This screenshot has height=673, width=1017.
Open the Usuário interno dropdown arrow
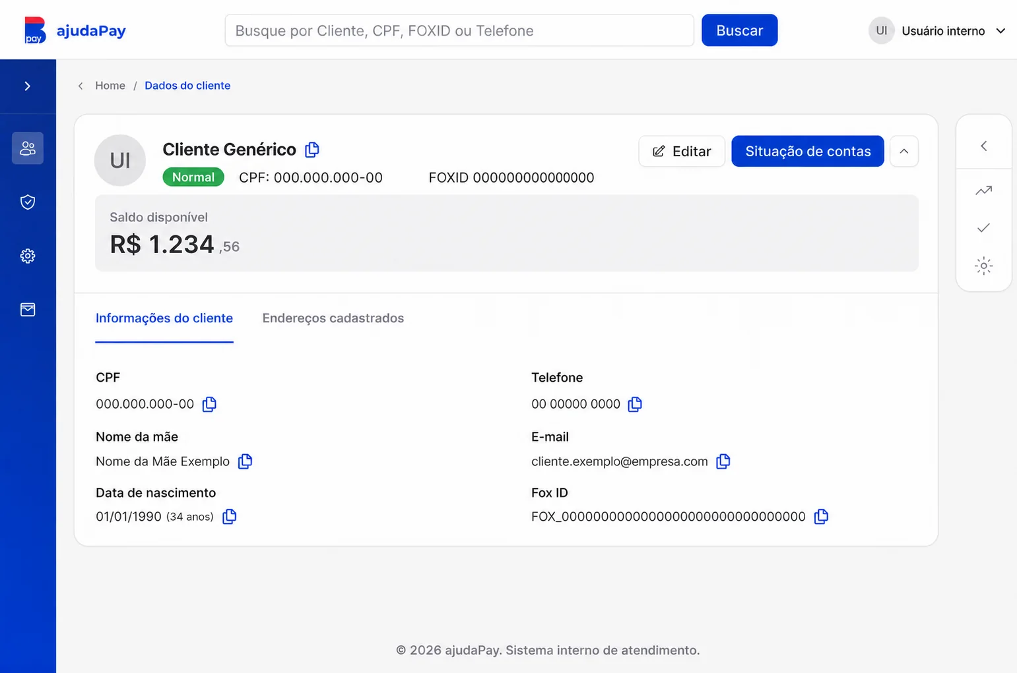coord(1001,31)
